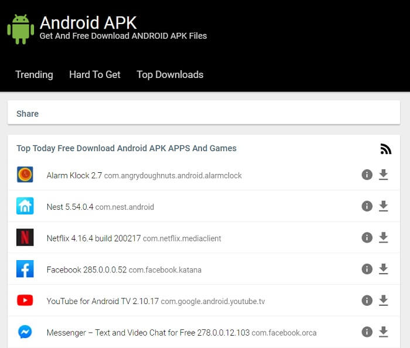
Task: Click the Nest house app icon
Action: pyautogui.click(x=25, y=206)
